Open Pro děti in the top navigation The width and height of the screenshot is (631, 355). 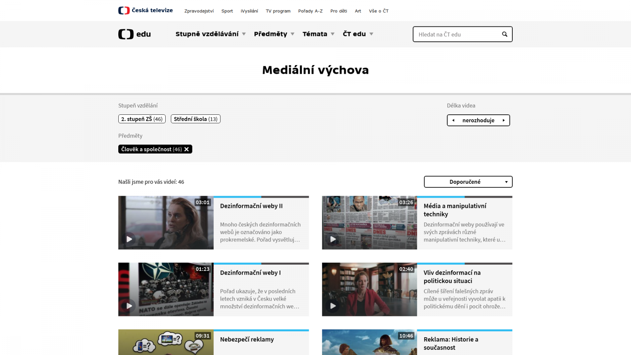[339, 11]
